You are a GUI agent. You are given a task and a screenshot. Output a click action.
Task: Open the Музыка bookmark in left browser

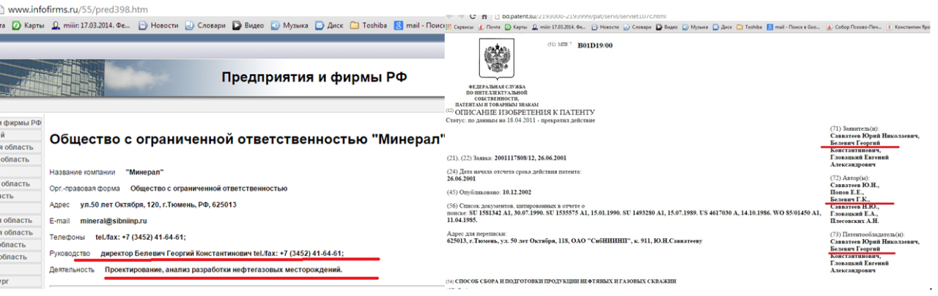(x=290, y=25)
